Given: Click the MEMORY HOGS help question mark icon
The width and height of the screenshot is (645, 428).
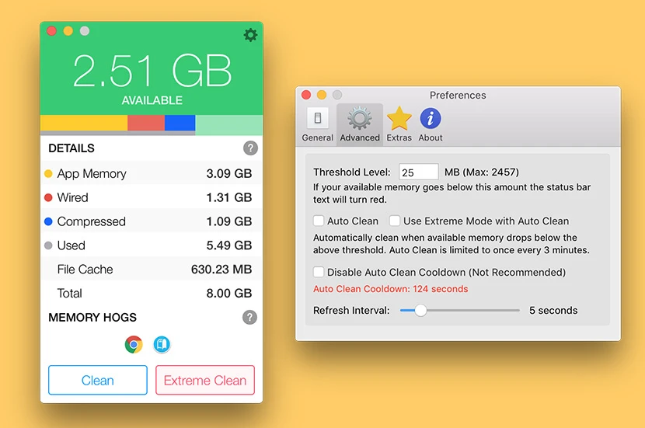Looking at the screenshot, I should click(249, 317).
